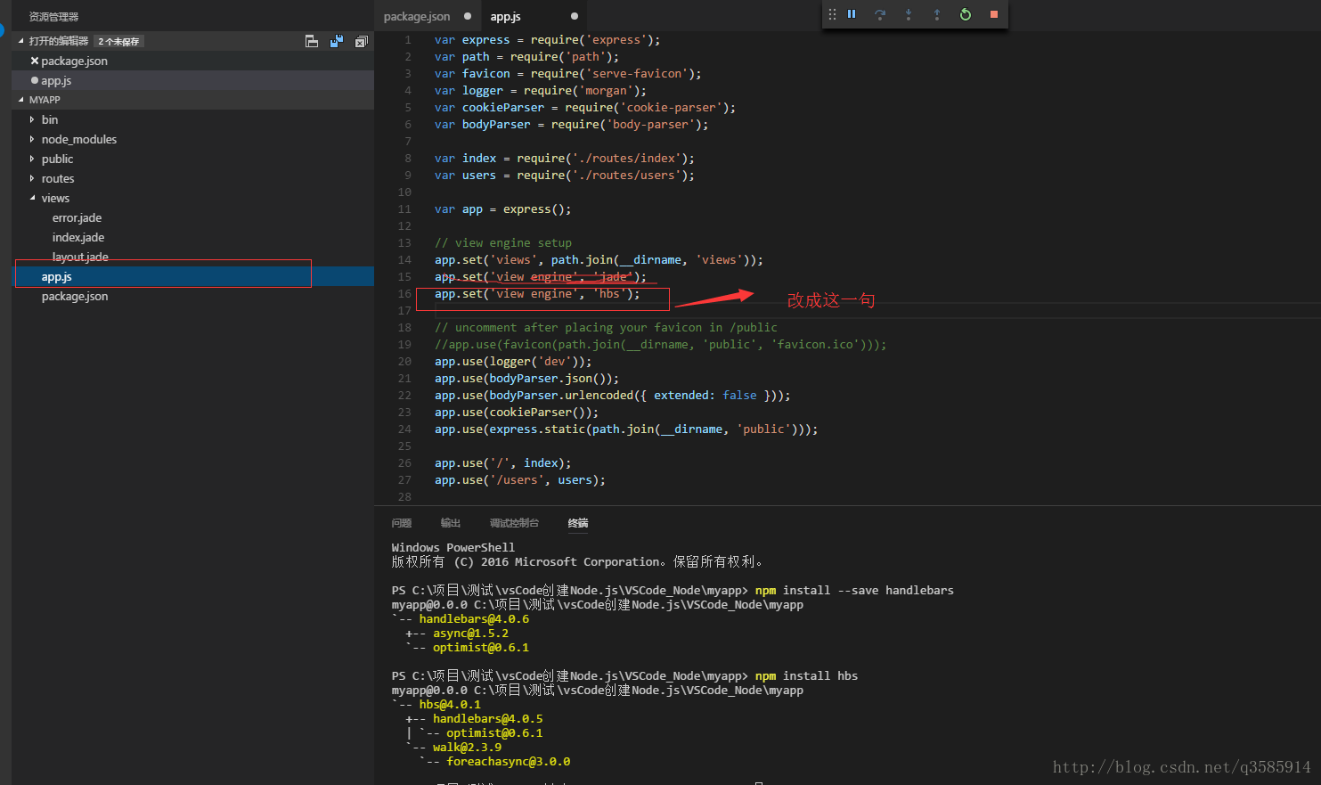The image size is (1321, 785).
Task: Click the bodyParser.urlencoded line
Action: (x=613, y=395)
